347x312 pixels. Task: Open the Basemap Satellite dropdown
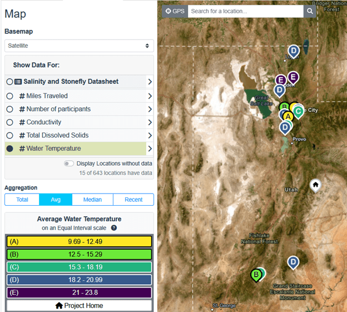pos(79,46)
